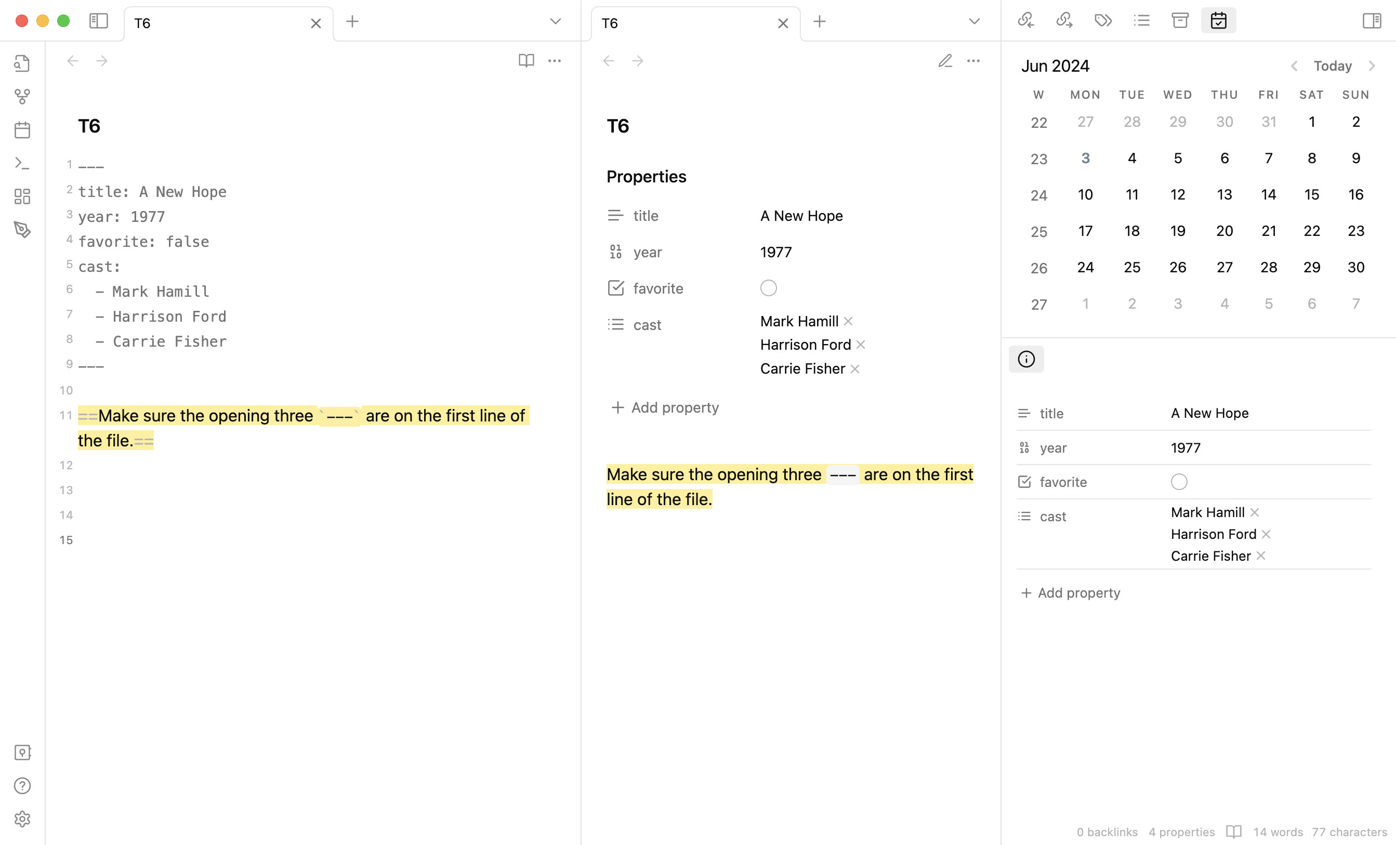
Task: Open the canvas or templates grid ribbon icon
Action: coord(22,196)
